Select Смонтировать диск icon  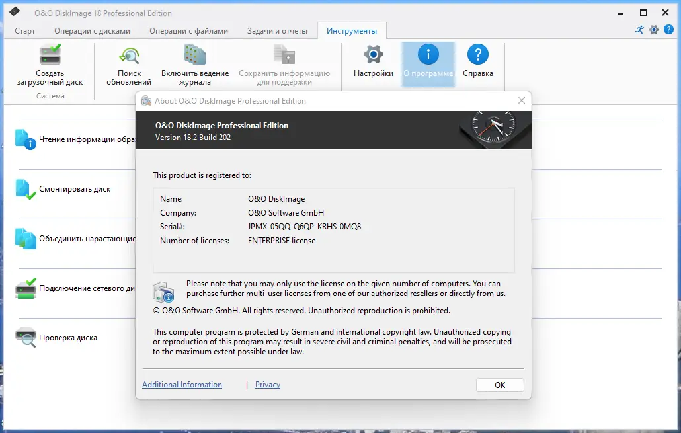26,189
